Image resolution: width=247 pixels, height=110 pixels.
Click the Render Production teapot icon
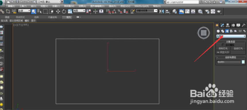[219, 11]
